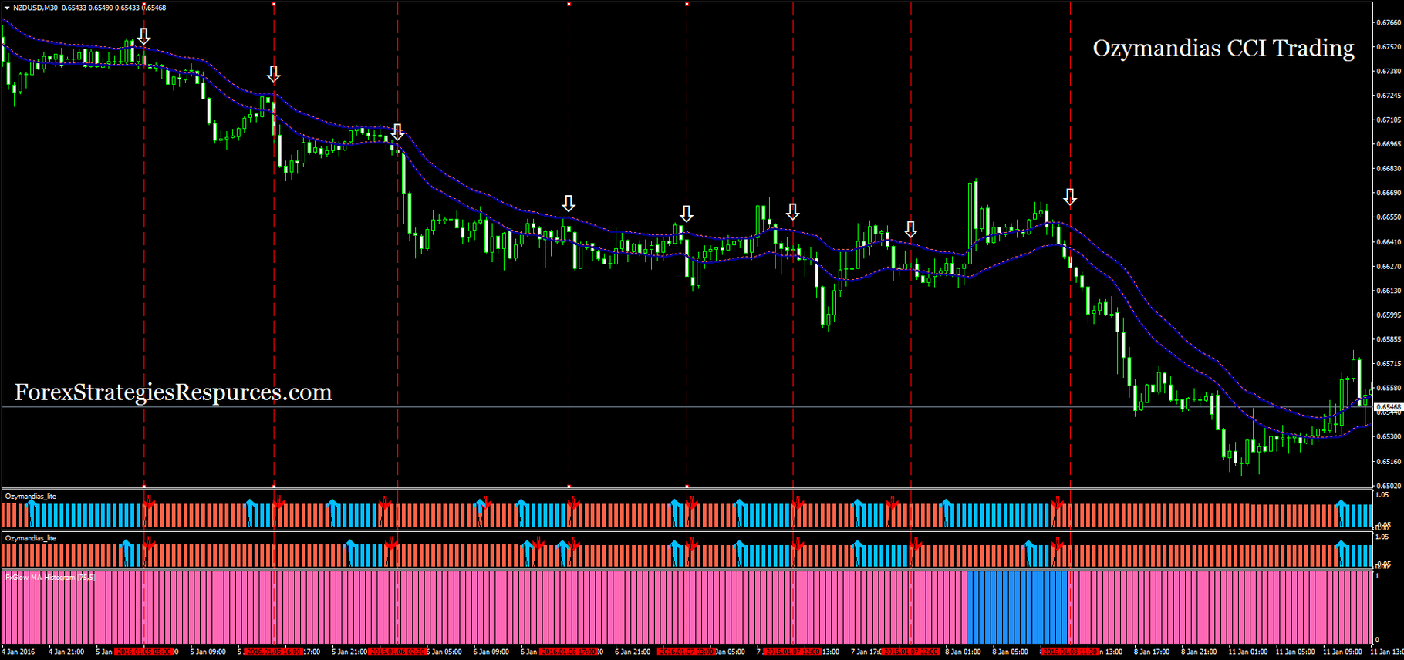Click the 8 Jan 17:00 time axis label

pos(1152,652)
